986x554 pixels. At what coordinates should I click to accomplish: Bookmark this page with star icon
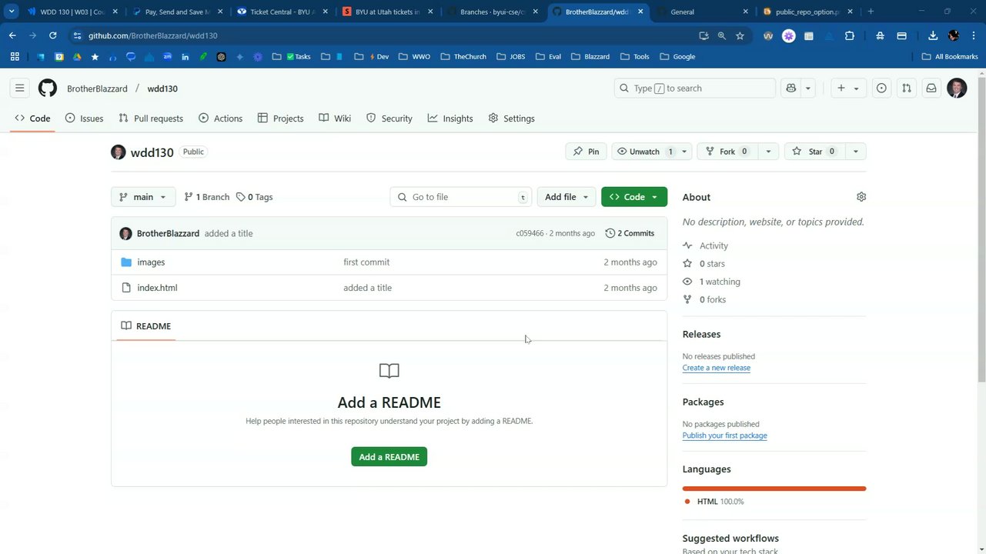740,35
